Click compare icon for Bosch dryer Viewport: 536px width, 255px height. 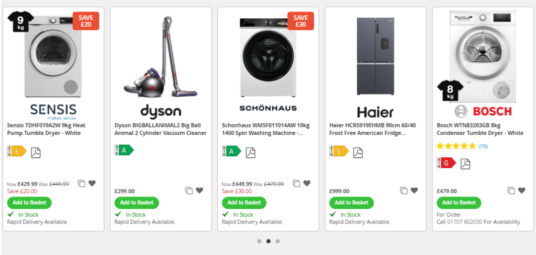point(511,191)
